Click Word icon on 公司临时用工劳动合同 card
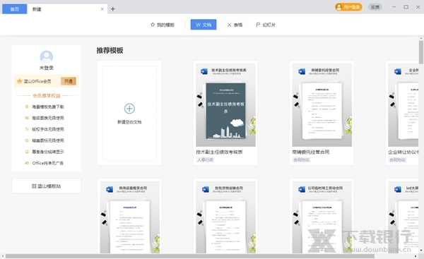 pyautogui.click(x=302, y=189)
